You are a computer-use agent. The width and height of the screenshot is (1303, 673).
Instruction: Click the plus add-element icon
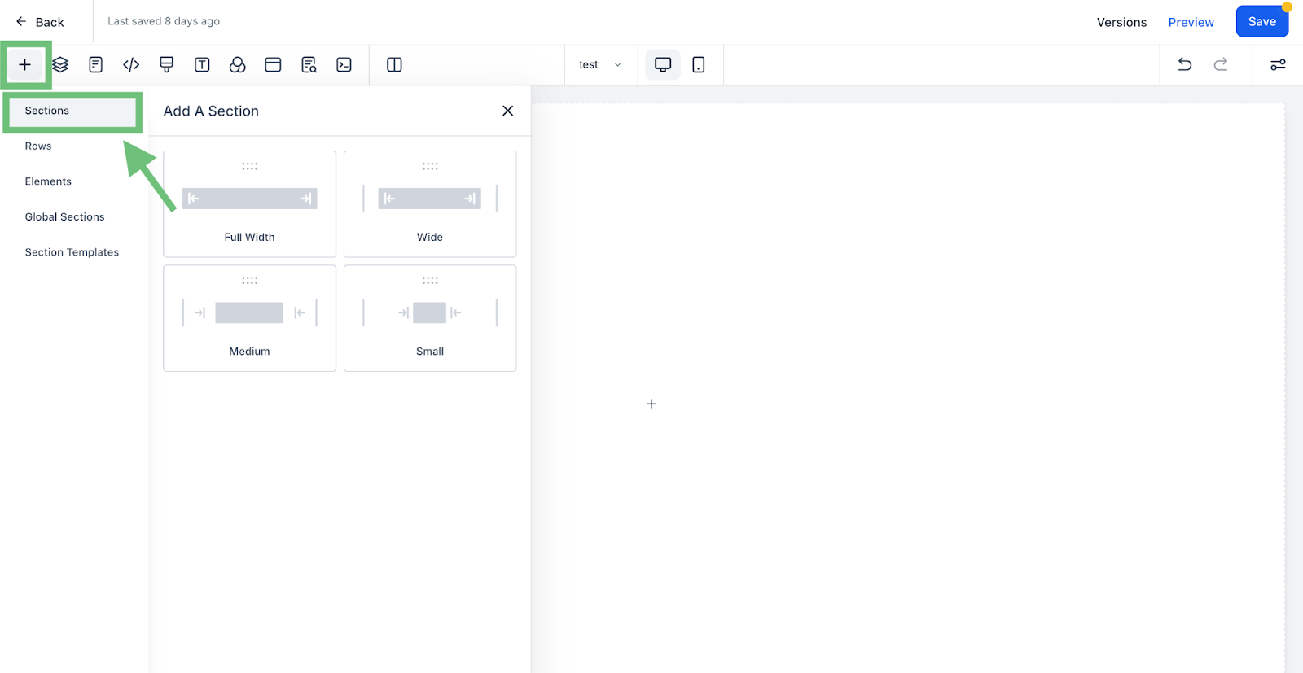click(25, 65)
